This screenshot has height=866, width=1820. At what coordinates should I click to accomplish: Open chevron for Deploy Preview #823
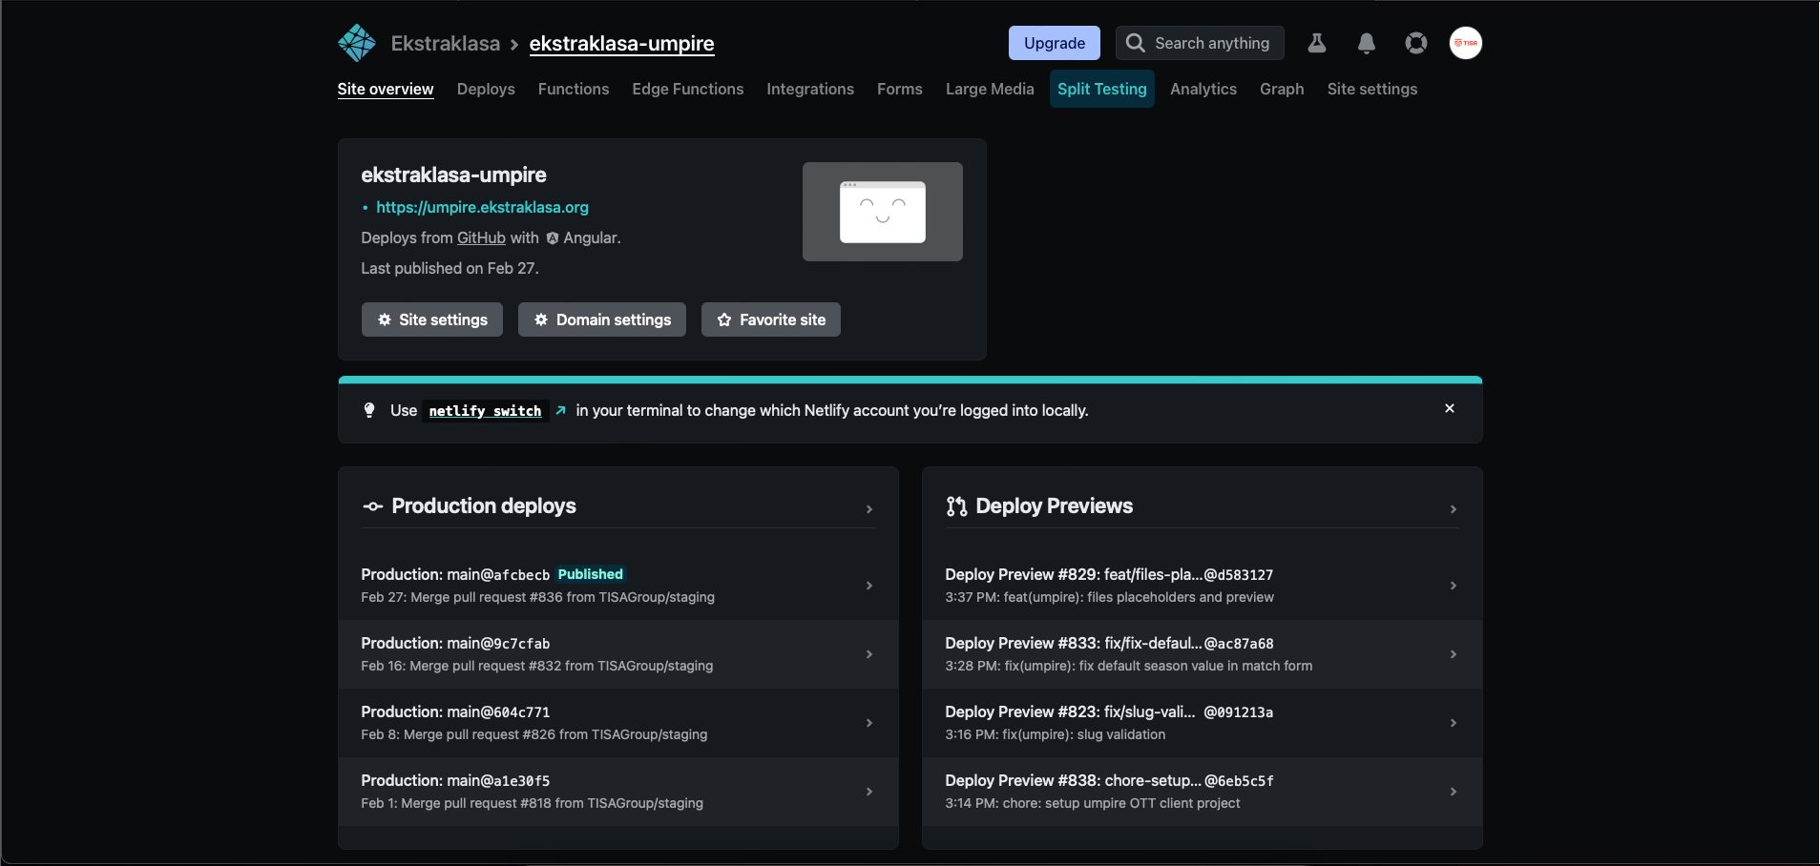point(1454,723)
